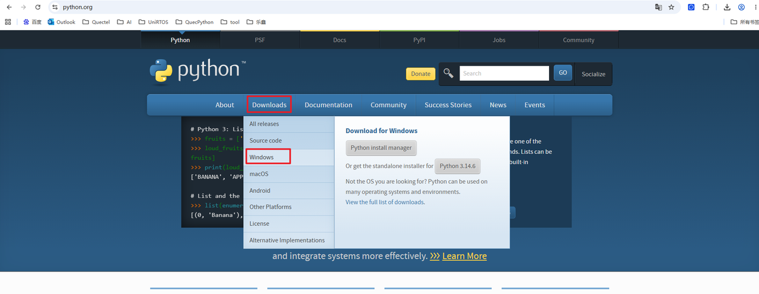Switch to the Community top tab
759x294 pixels.
(579, 40)
